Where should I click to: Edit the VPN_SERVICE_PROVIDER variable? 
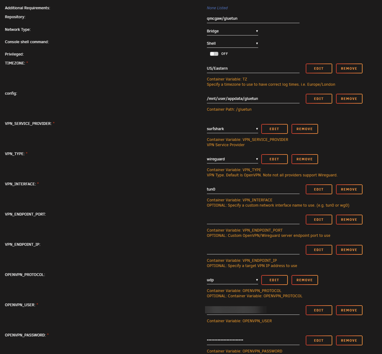click(x=274, y=129)
